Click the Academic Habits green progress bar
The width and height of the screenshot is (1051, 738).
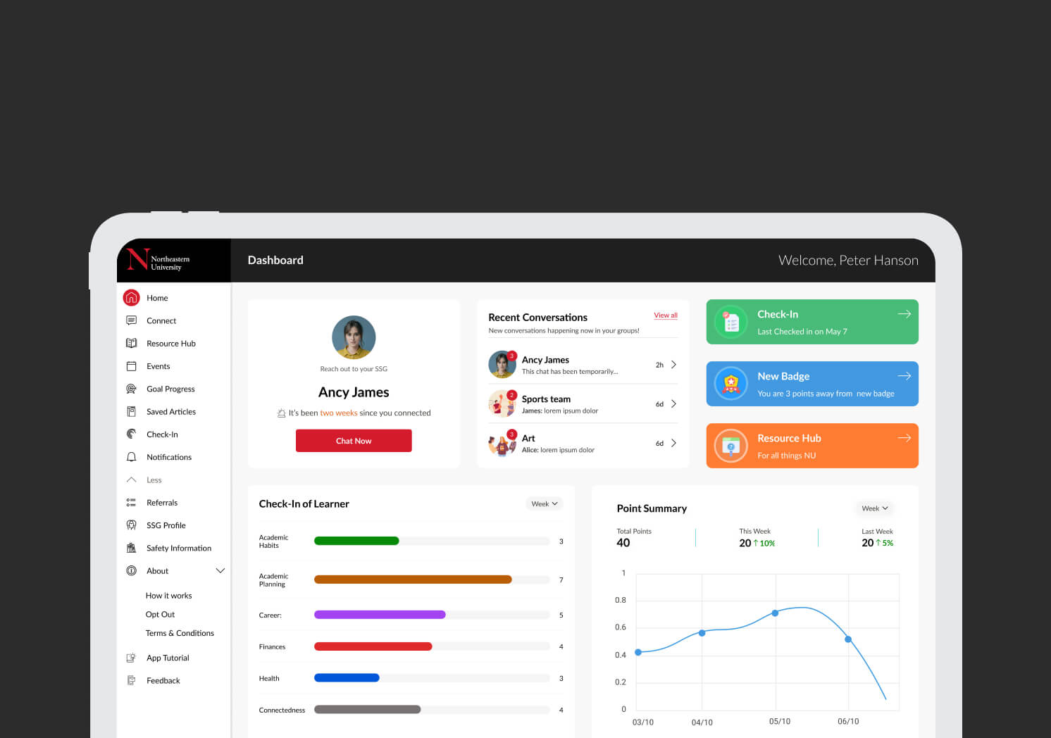click(356, 541)
